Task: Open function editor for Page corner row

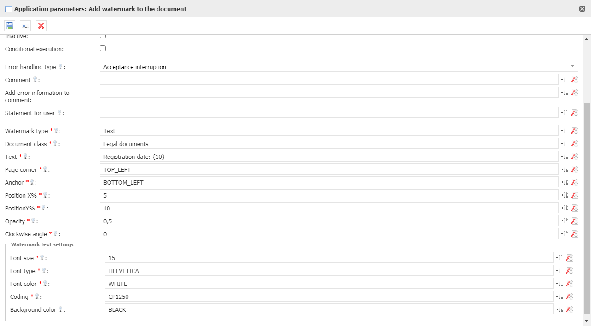Action: [x=574, y=169]
